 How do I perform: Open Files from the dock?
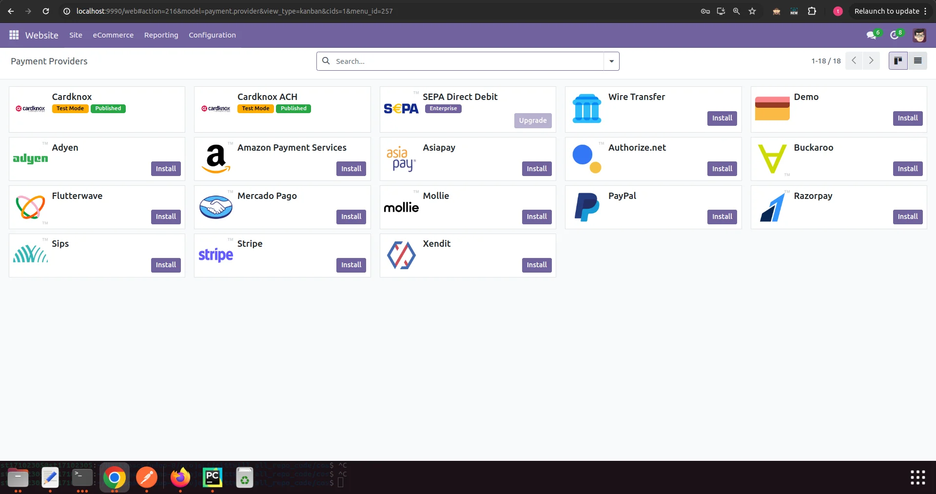pos(18,478)
